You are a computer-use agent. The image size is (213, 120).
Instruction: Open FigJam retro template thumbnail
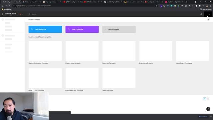click(82, 51)
